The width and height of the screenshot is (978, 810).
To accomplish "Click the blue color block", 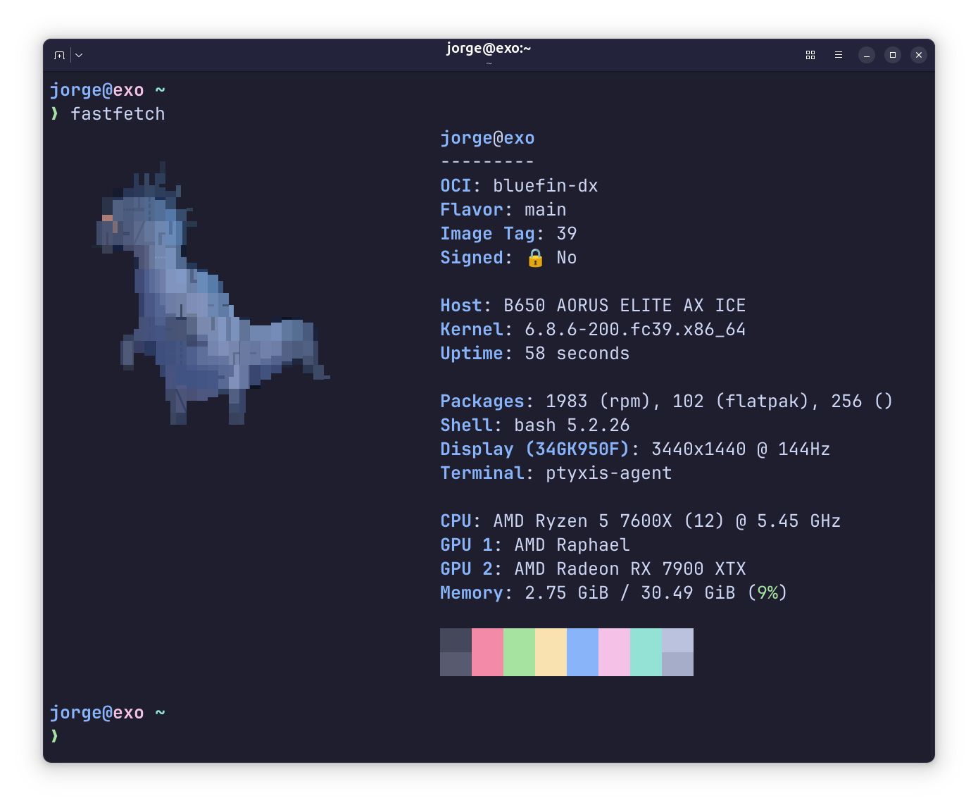I will (582, 652).
